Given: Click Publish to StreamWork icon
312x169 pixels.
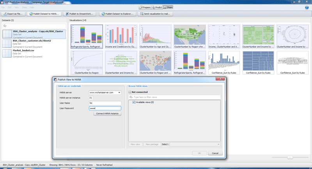Looking at the screenshot, I should pos(66,14).
